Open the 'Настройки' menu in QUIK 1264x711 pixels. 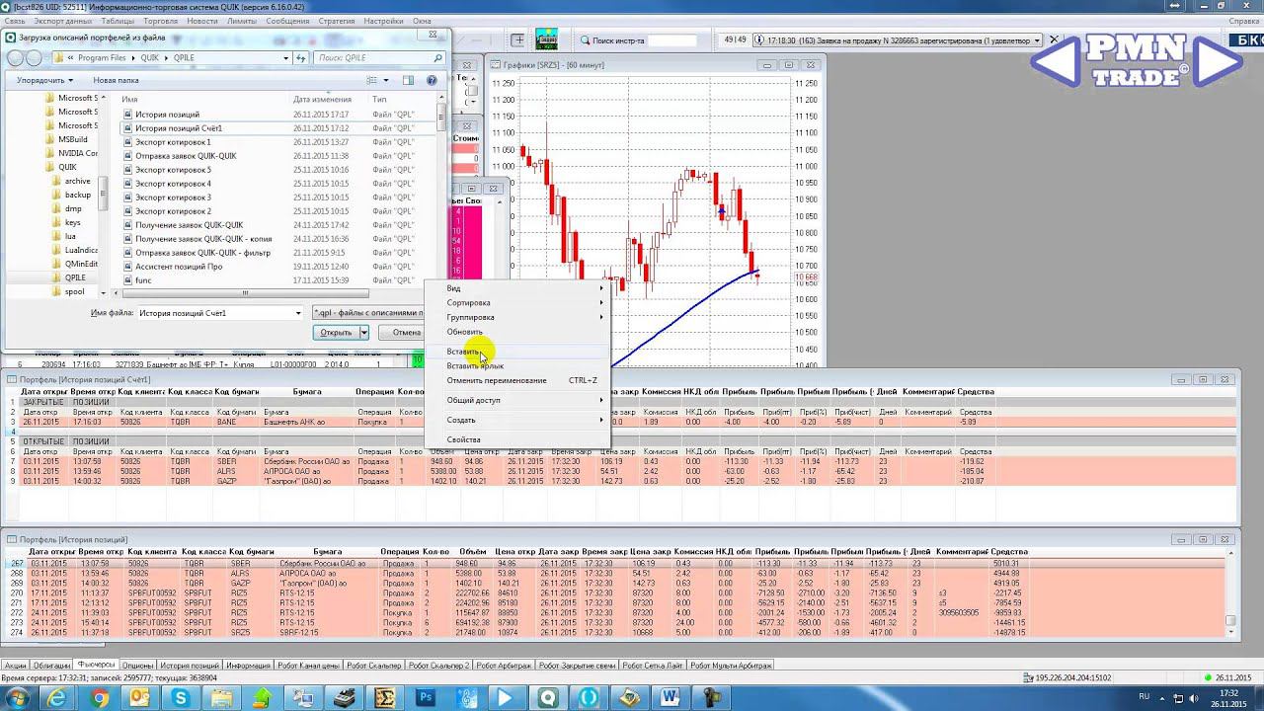[x=383, y=21]
